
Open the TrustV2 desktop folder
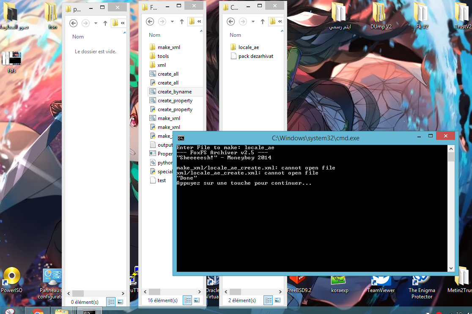[463, 16]
